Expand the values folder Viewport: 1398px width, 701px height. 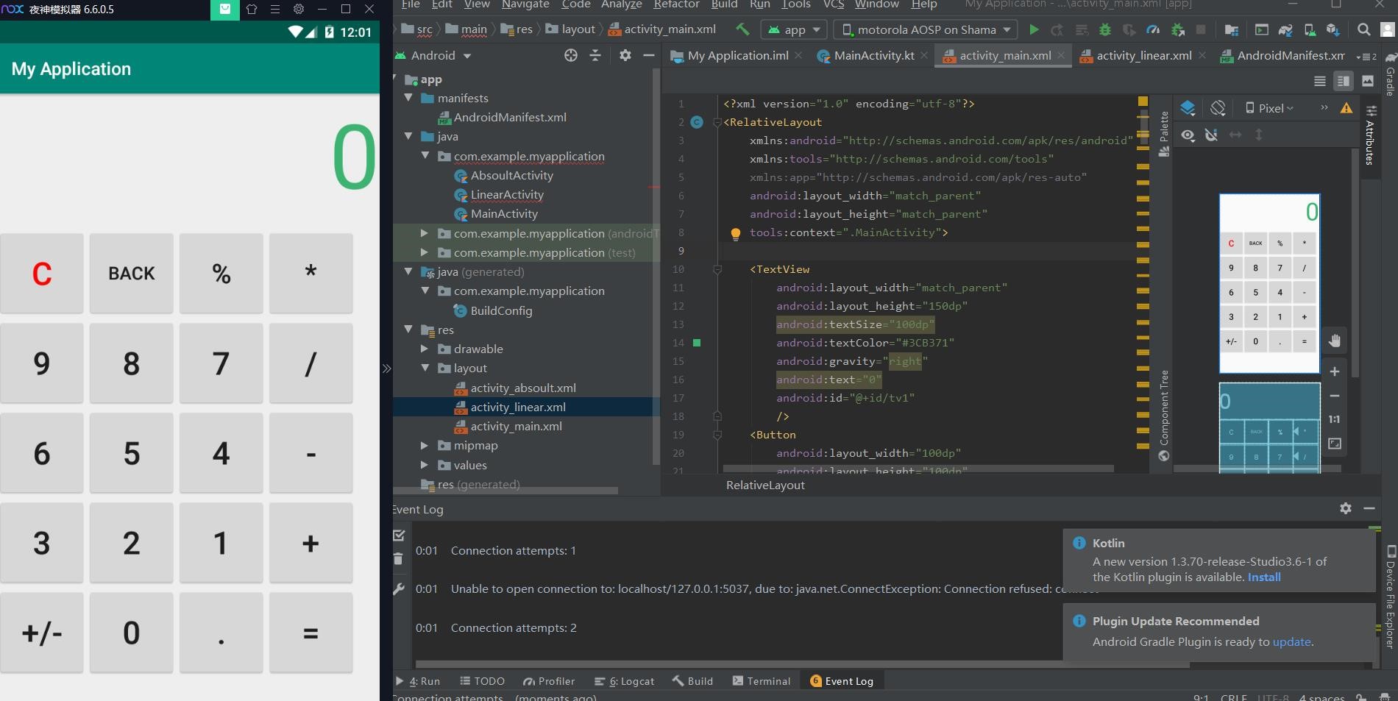(425, 465)
